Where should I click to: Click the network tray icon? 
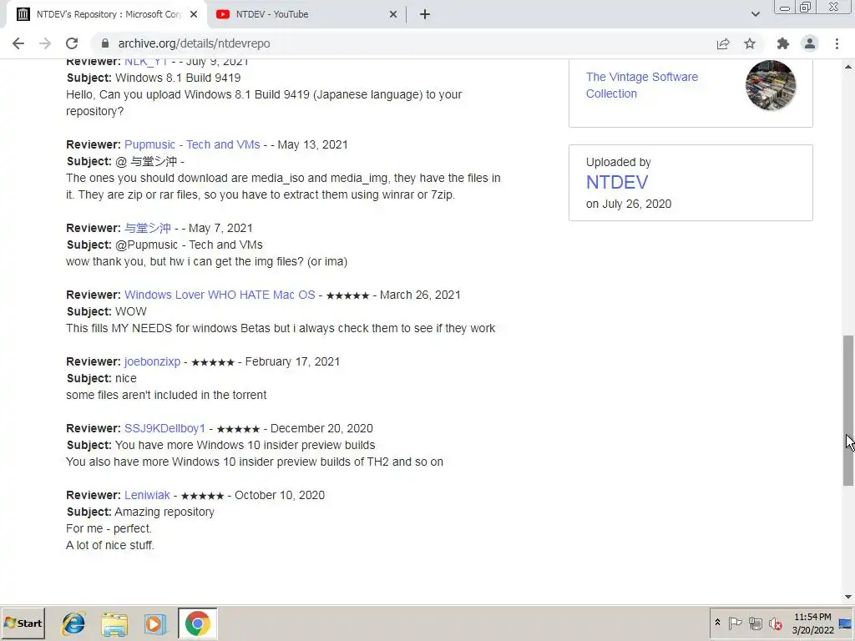pyautogui.click(x=755, y=623)
